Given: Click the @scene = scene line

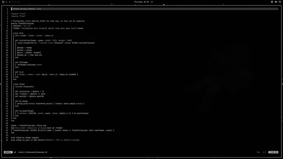Looking at the screenshot, I should pos(24,50).
